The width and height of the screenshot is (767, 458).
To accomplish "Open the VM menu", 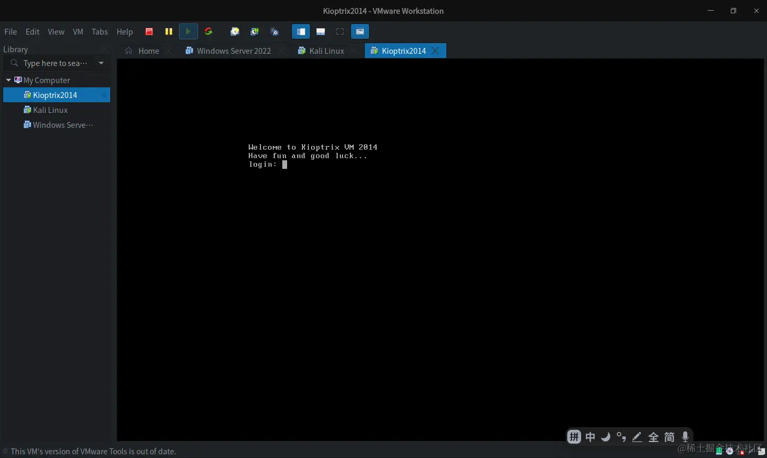I will coord(78,31).
